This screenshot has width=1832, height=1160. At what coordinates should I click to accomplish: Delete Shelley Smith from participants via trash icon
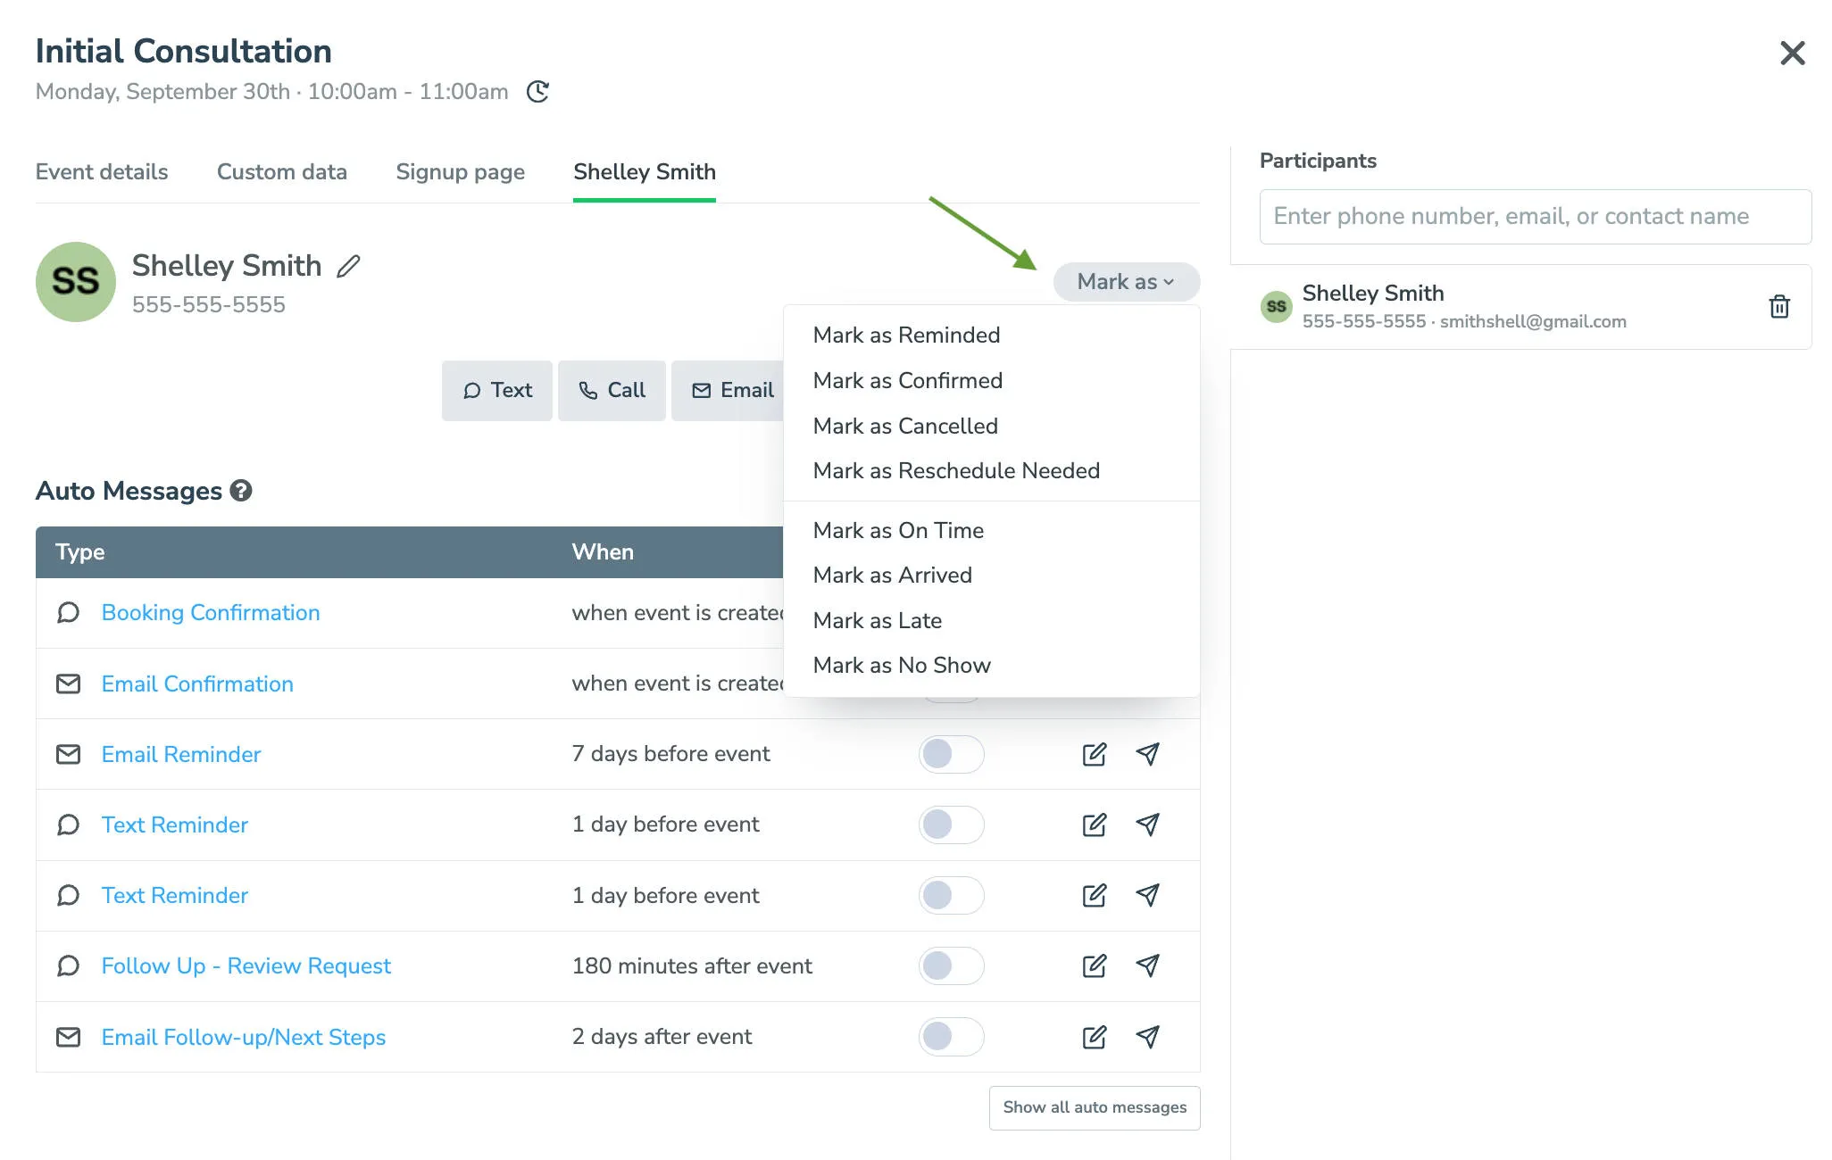pyautogui.click(x=1780, y=306)
